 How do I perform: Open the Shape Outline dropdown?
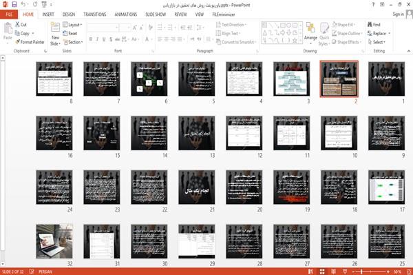(347, 33)
